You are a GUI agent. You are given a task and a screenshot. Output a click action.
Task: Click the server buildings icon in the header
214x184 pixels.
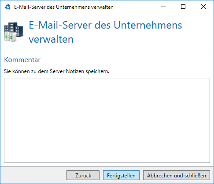[x=14, y=32]
